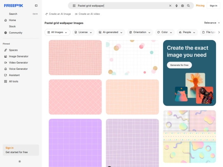This screenshot has height=167, width=223.
Task: Click Image Generator label in sidebar
Action: (x=19, y=56)
